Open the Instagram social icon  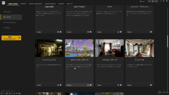tap(2, 93)
